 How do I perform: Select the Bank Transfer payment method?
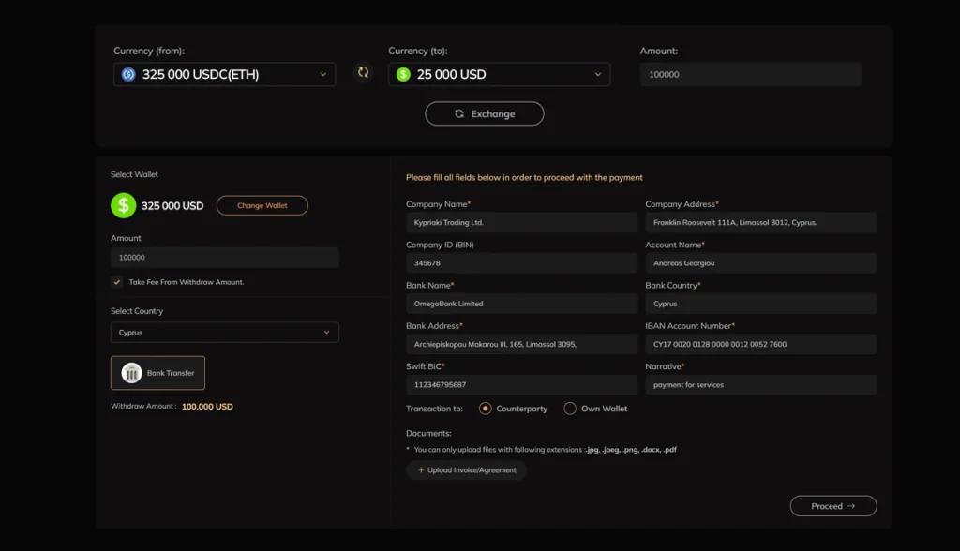157,372
